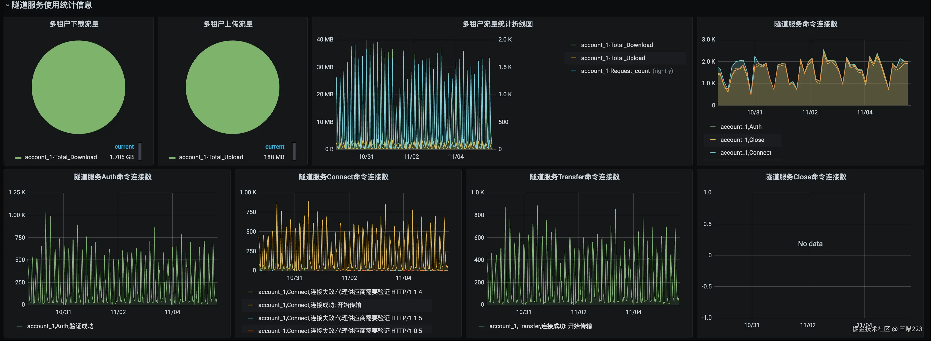Sort by the current column in the upload pie legend
Viewport: 931px width, 341px height.
[275, 147]
